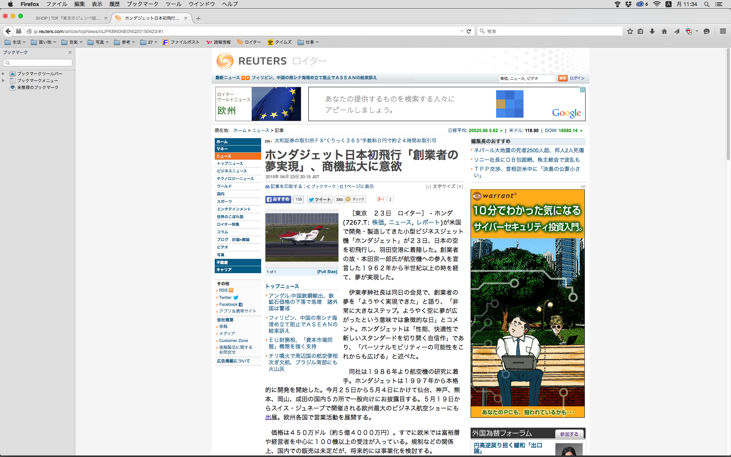Switch to the SHOP | TDF tab

coord(68,18)
